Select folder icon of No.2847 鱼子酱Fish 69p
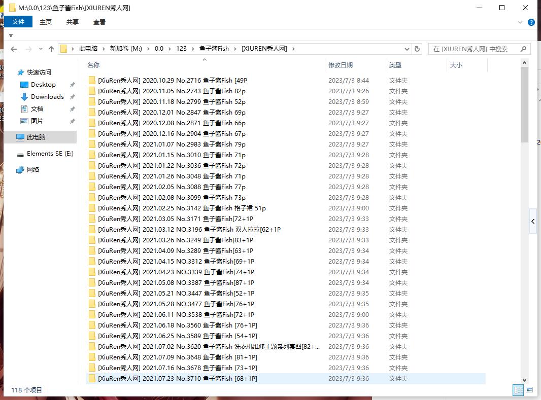The width and height of the screenshot is (541, 400). (x=92, y=113)
